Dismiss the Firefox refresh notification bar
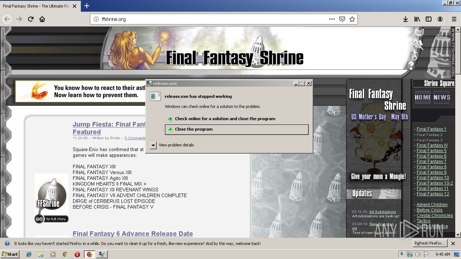Viewport: 461px width, 259px height. click(x=453, y=244)
